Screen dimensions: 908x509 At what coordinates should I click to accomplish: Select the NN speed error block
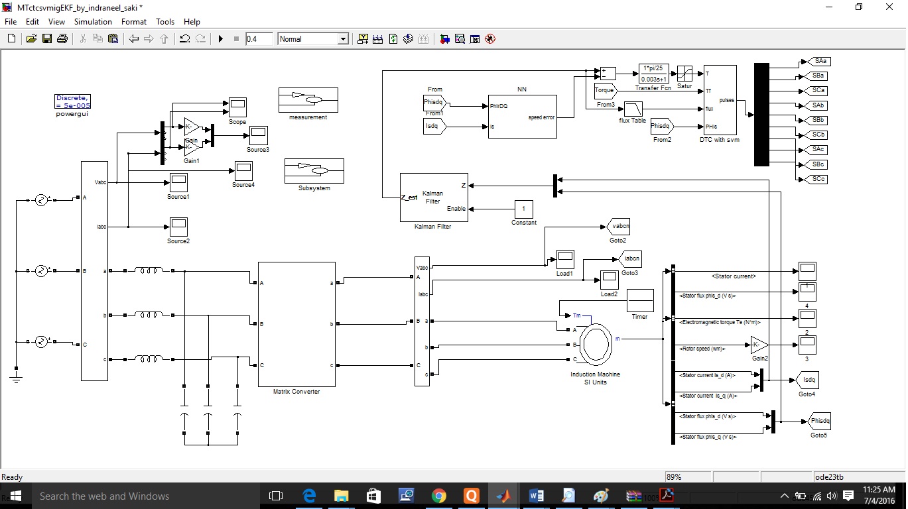pyautogui.click(x=522, y=117)
